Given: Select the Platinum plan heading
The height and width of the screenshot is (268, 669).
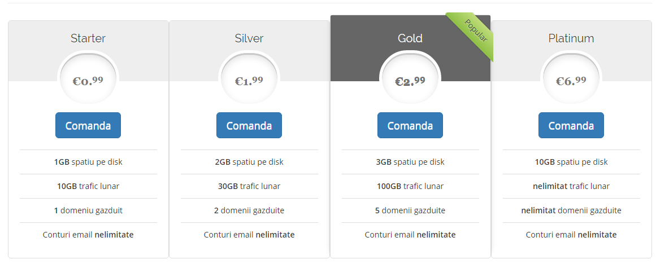Looking at the screenshot, I should (x=571, y=38).
